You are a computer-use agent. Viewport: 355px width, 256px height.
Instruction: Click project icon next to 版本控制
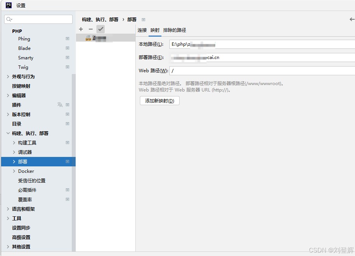pos(67,115)
